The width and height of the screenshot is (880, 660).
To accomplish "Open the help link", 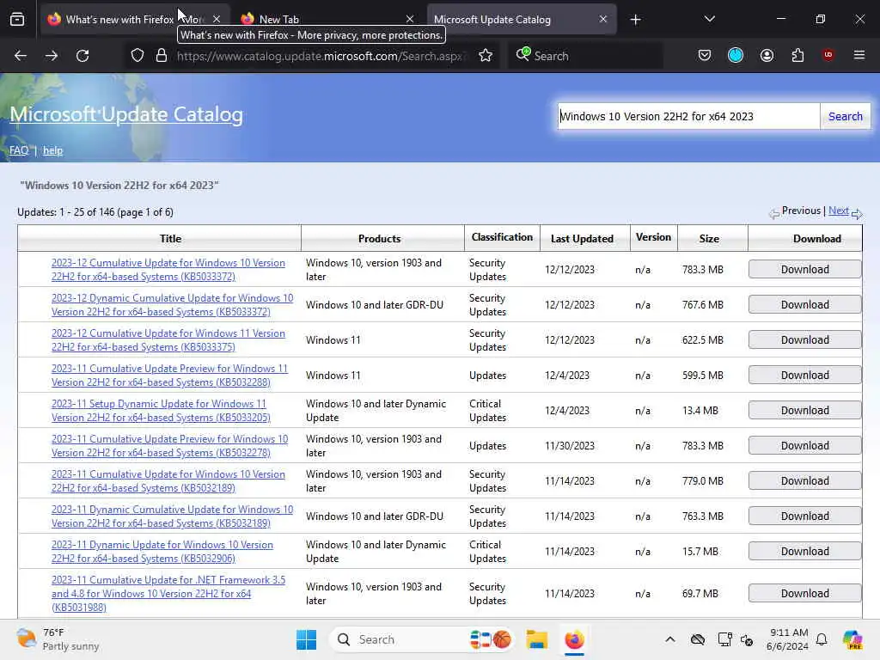I will pos(52,150).
